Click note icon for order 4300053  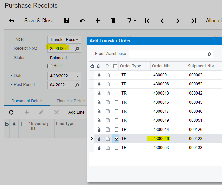pyautogui.click(x=108, y=148)
